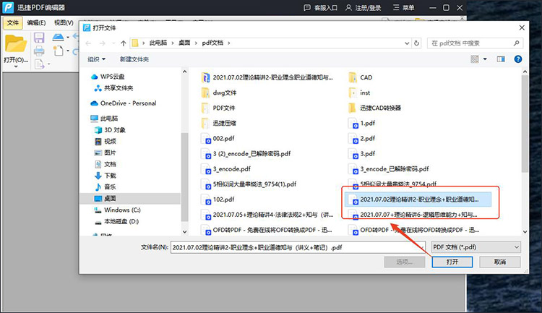Click the Print icon in the toolbar
The width and height of the screenshot is (542, 313).
(39, 51)
